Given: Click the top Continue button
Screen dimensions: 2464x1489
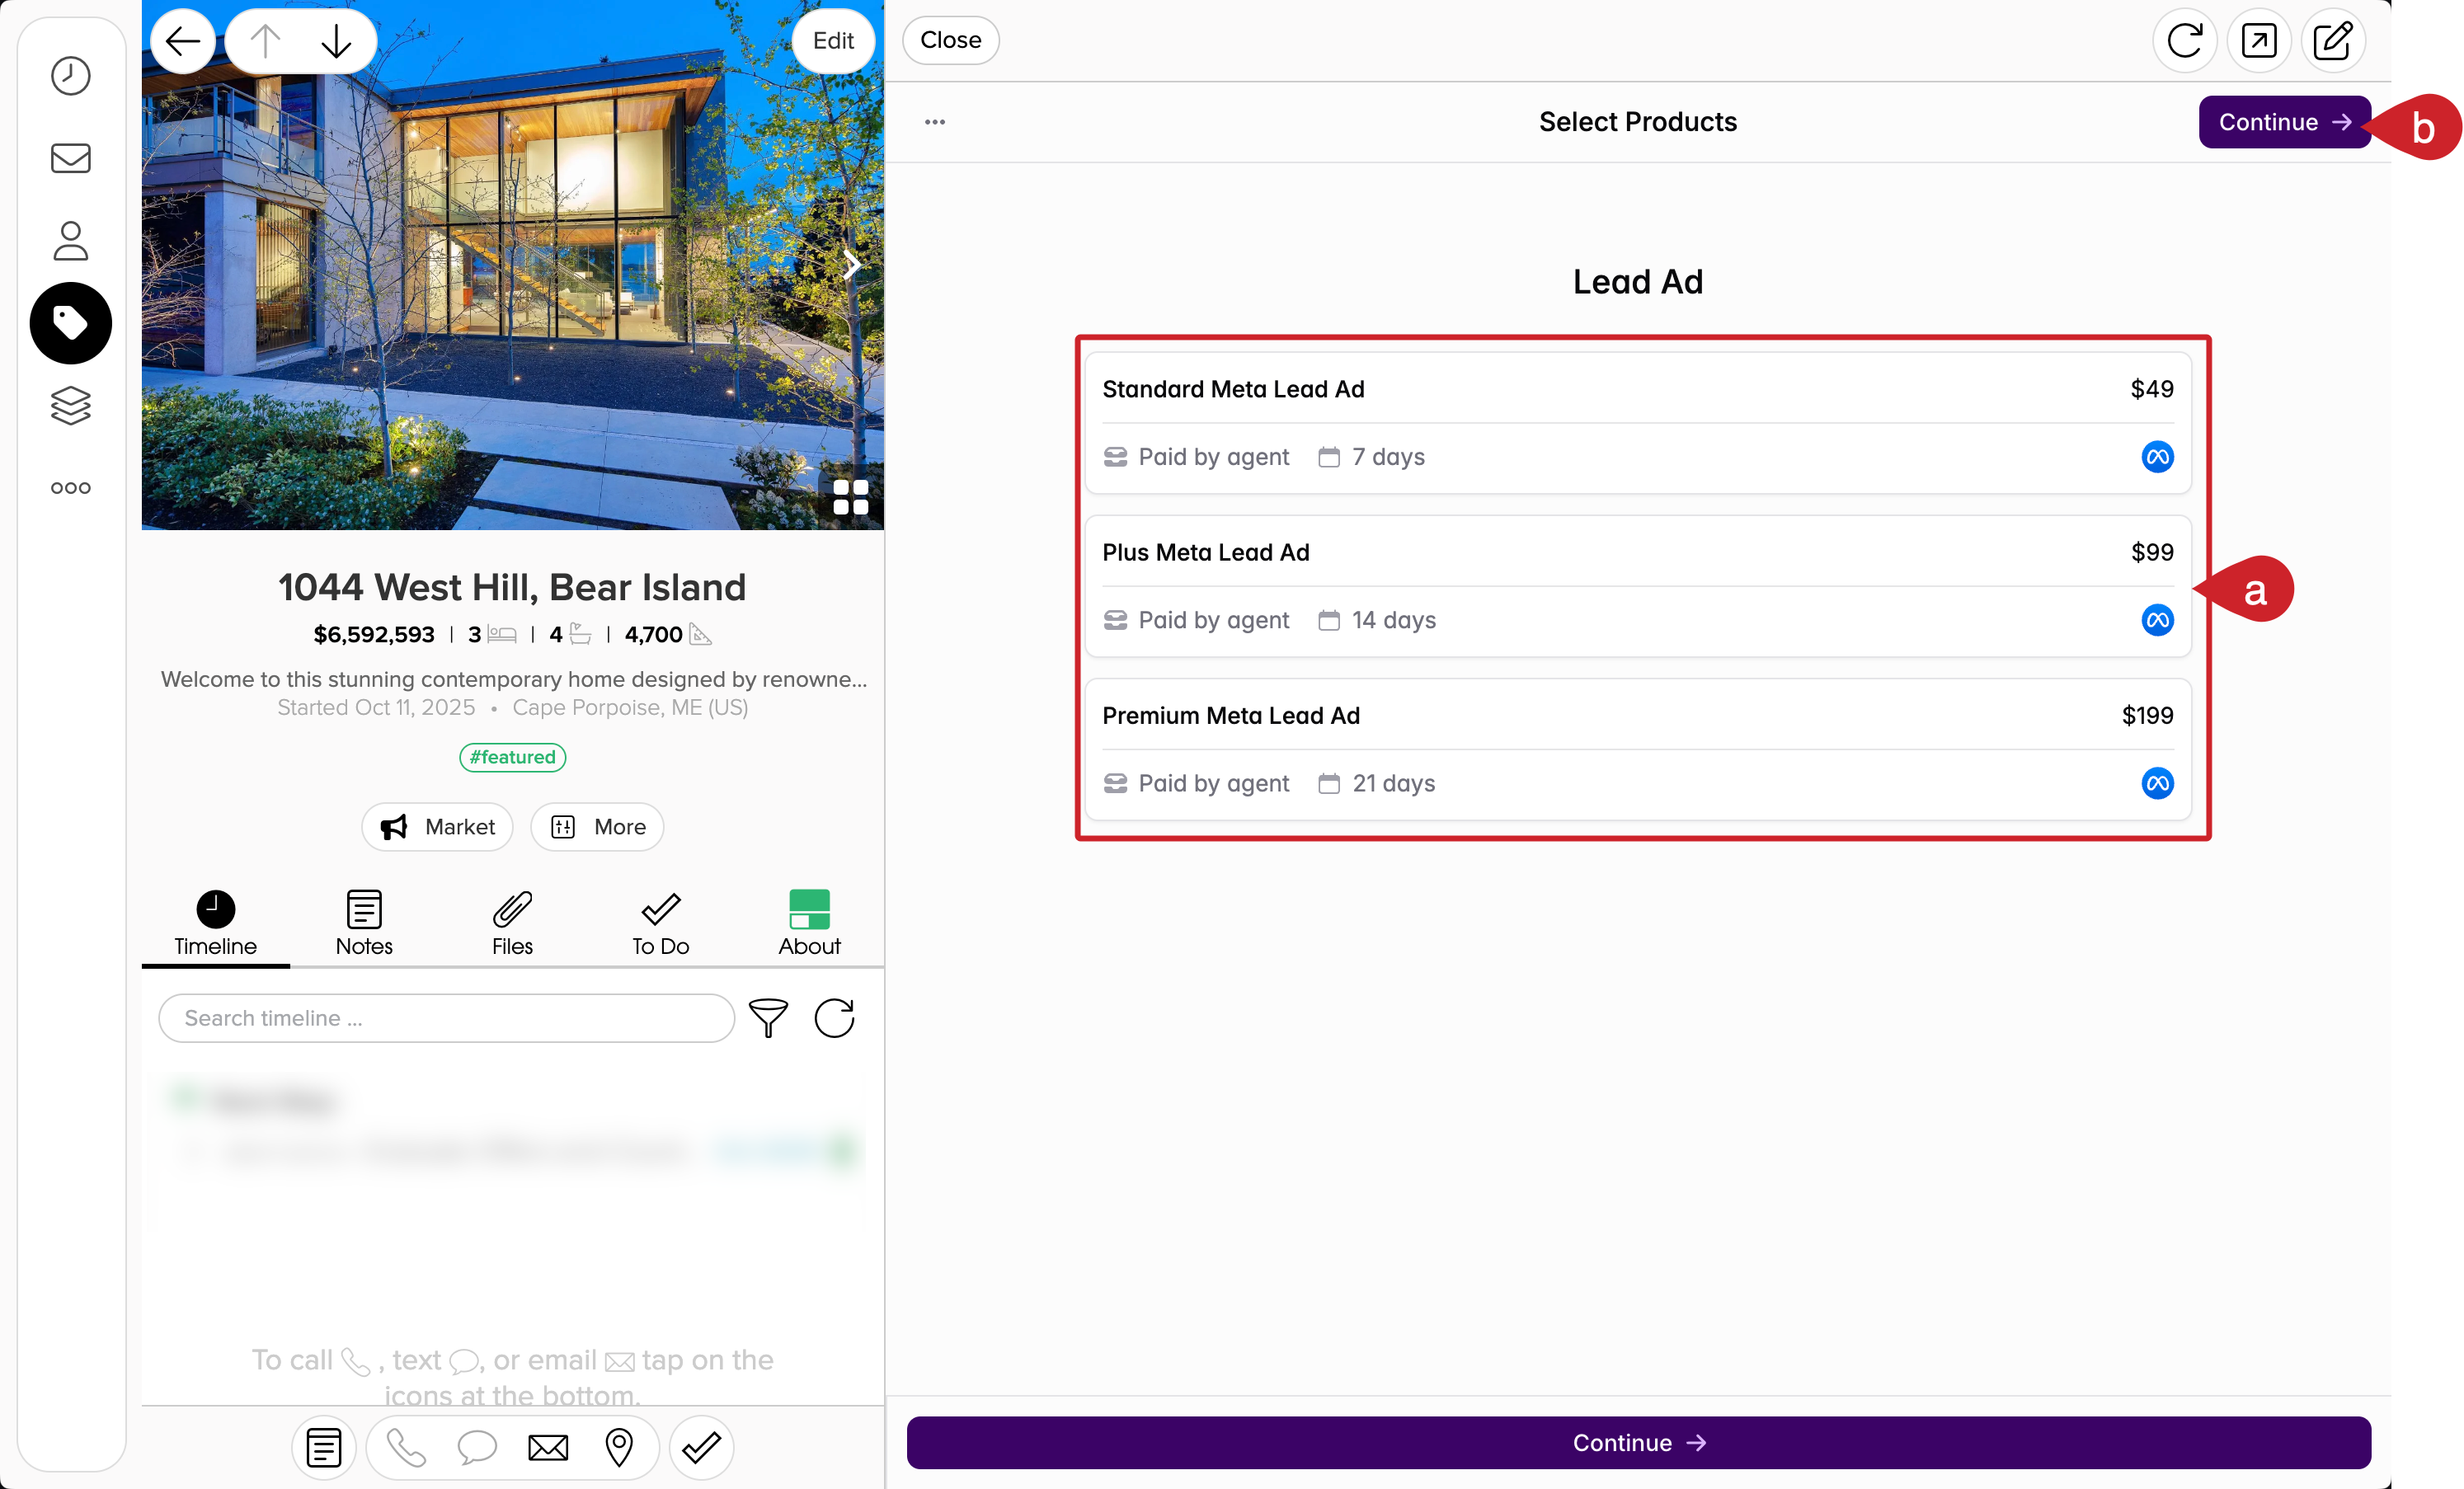Looking at the screenshot, I should coord(2284,122).
